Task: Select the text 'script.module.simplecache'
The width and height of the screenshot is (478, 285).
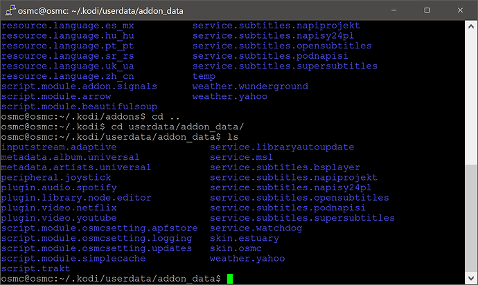Action: coord(73,259)
